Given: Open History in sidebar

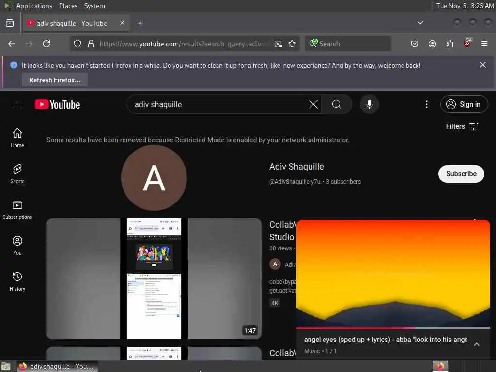Looking at the screenshot, I should (x=17, y=281).
